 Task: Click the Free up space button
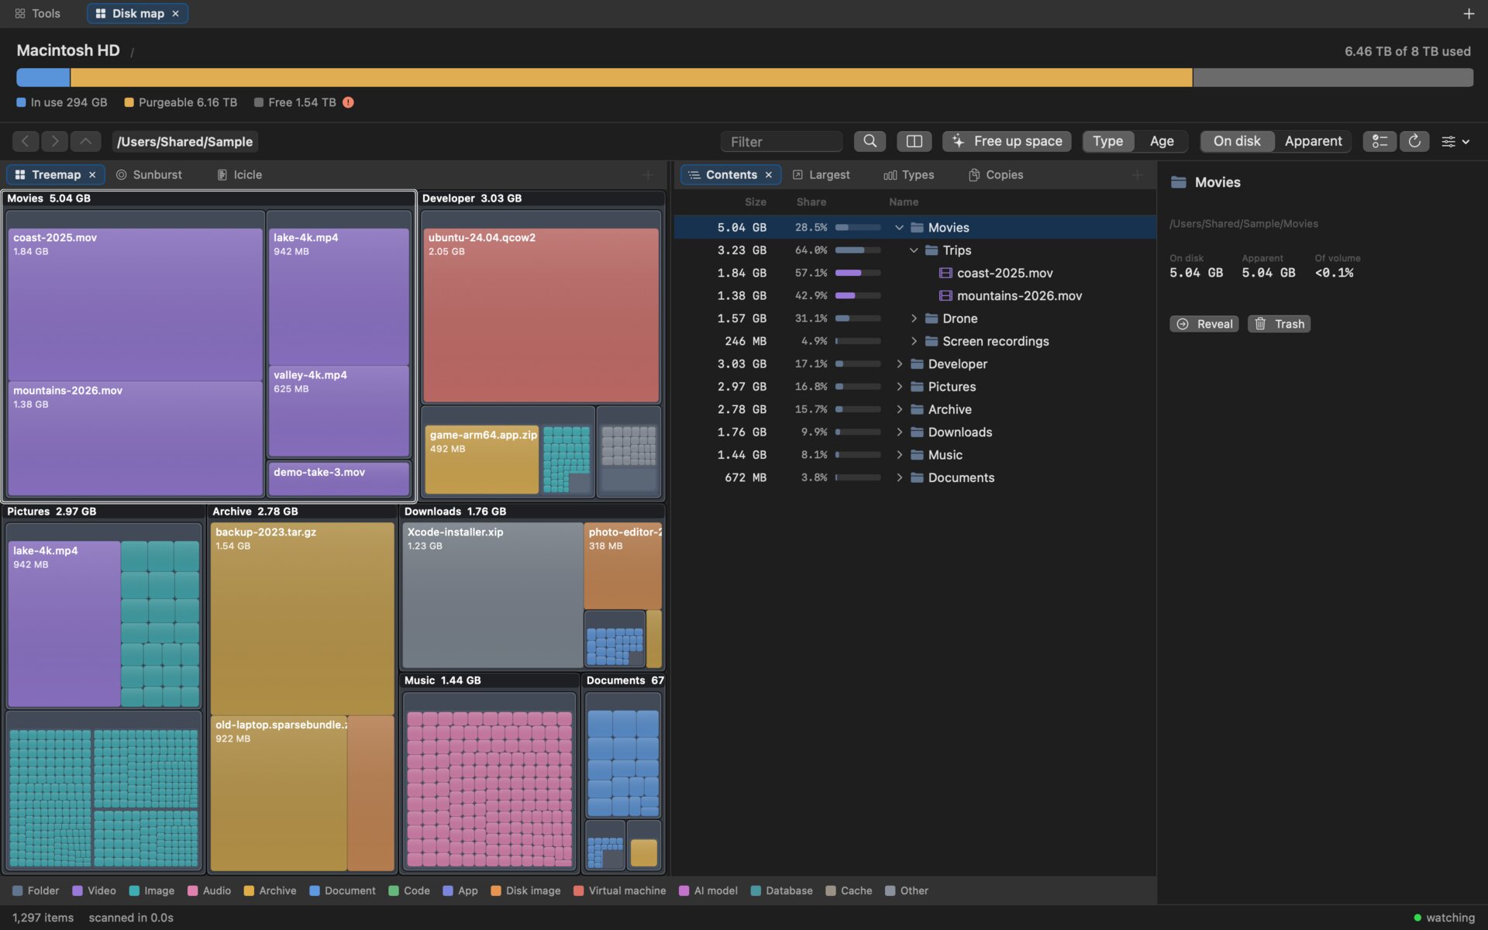pyautogui.click(x=1007, y=141)
